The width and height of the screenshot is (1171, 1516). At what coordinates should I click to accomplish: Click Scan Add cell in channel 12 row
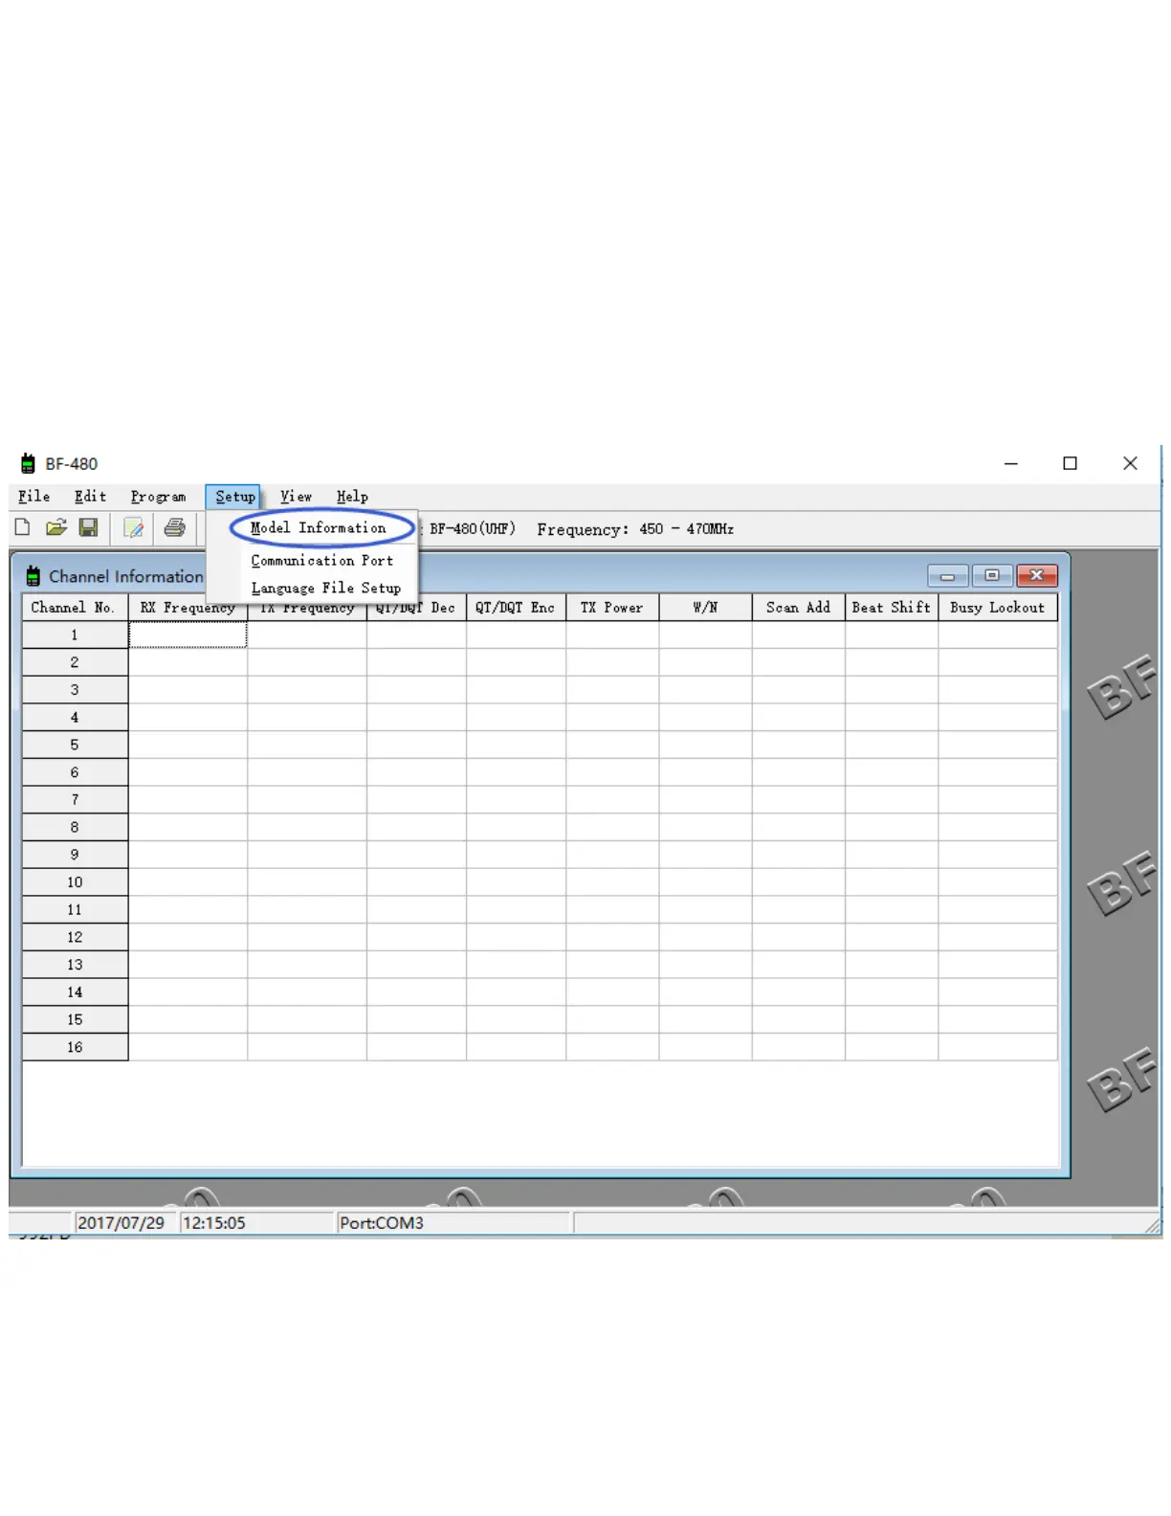(x=798, y=937)
